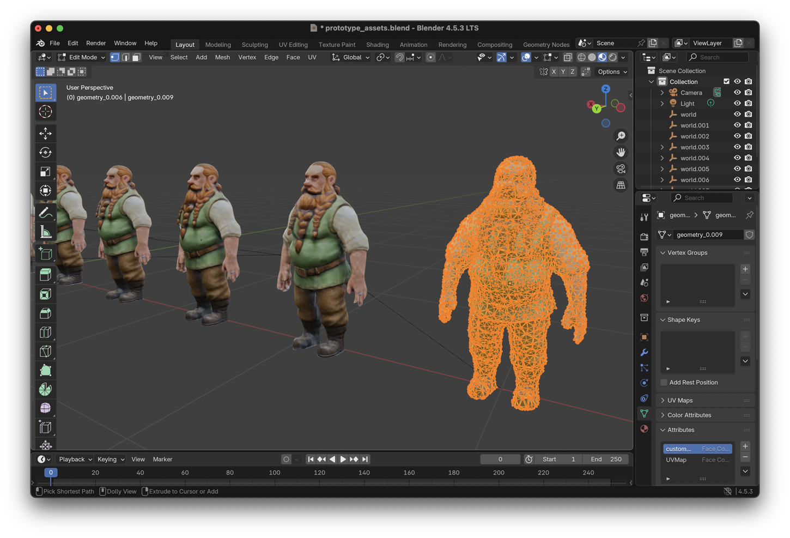Toggle camera view in the viewport
Screen dimensions: 790x538
click(x=621, y=169)
